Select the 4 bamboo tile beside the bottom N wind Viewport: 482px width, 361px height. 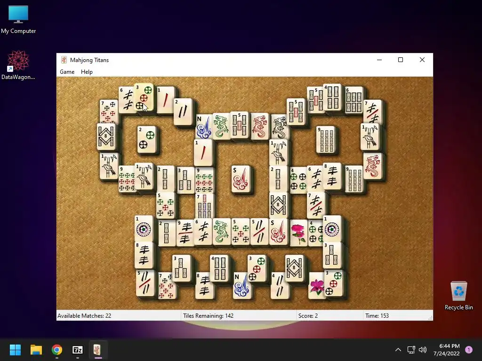(219, 268)
